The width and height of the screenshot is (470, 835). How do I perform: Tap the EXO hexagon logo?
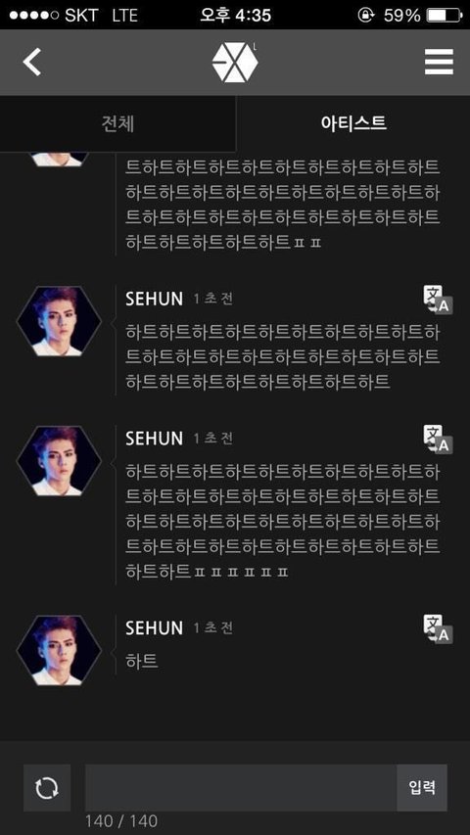pos(235,63)
